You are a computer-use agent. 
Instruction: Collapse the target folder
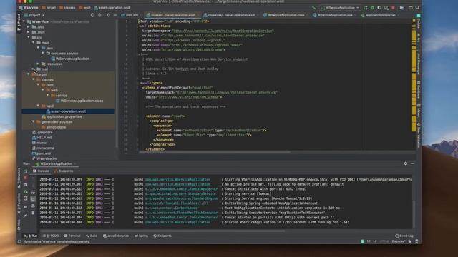[x=29, y=74]
